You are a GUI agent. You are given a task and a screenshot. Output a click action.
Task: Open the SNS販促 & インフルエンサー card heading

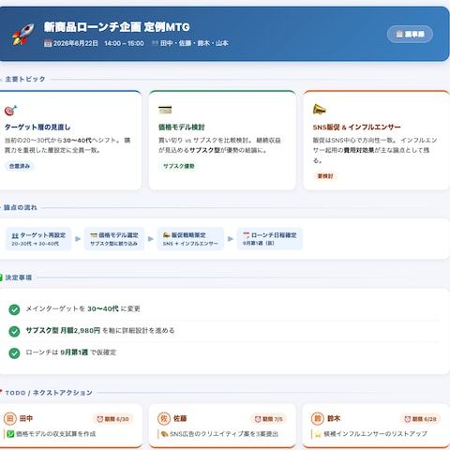click(356, 127)
